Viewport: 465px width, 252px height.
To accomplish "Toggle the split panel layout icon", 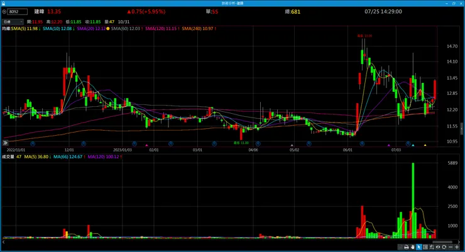I will tap(425, 247).
